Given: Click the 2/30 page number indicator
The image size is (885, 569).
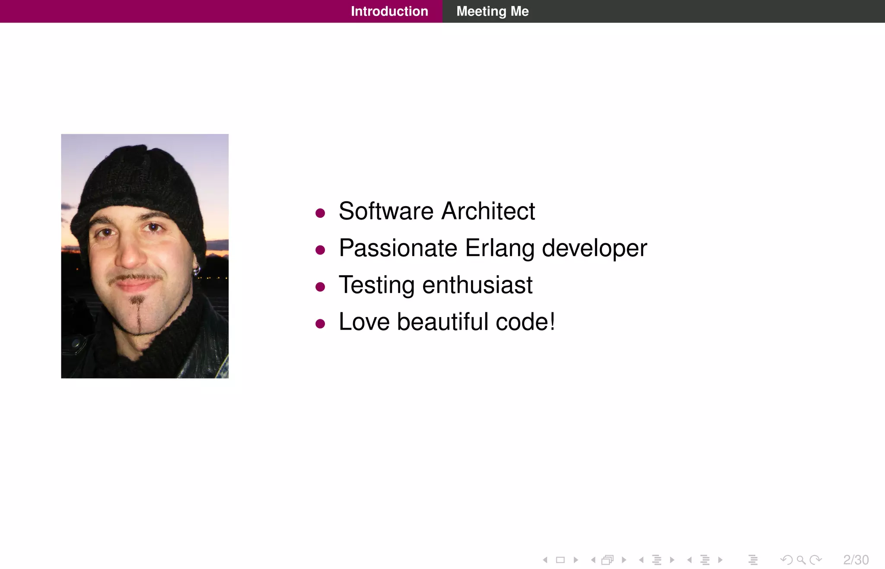Looking at the screenshot, I should (856, 560).
